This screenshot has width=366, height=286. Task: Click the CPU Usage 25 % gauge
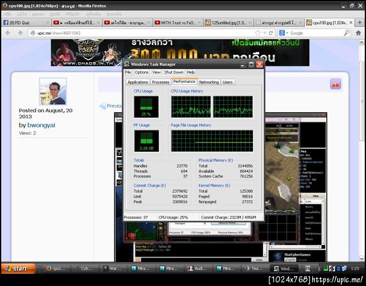tap(146, 107)
